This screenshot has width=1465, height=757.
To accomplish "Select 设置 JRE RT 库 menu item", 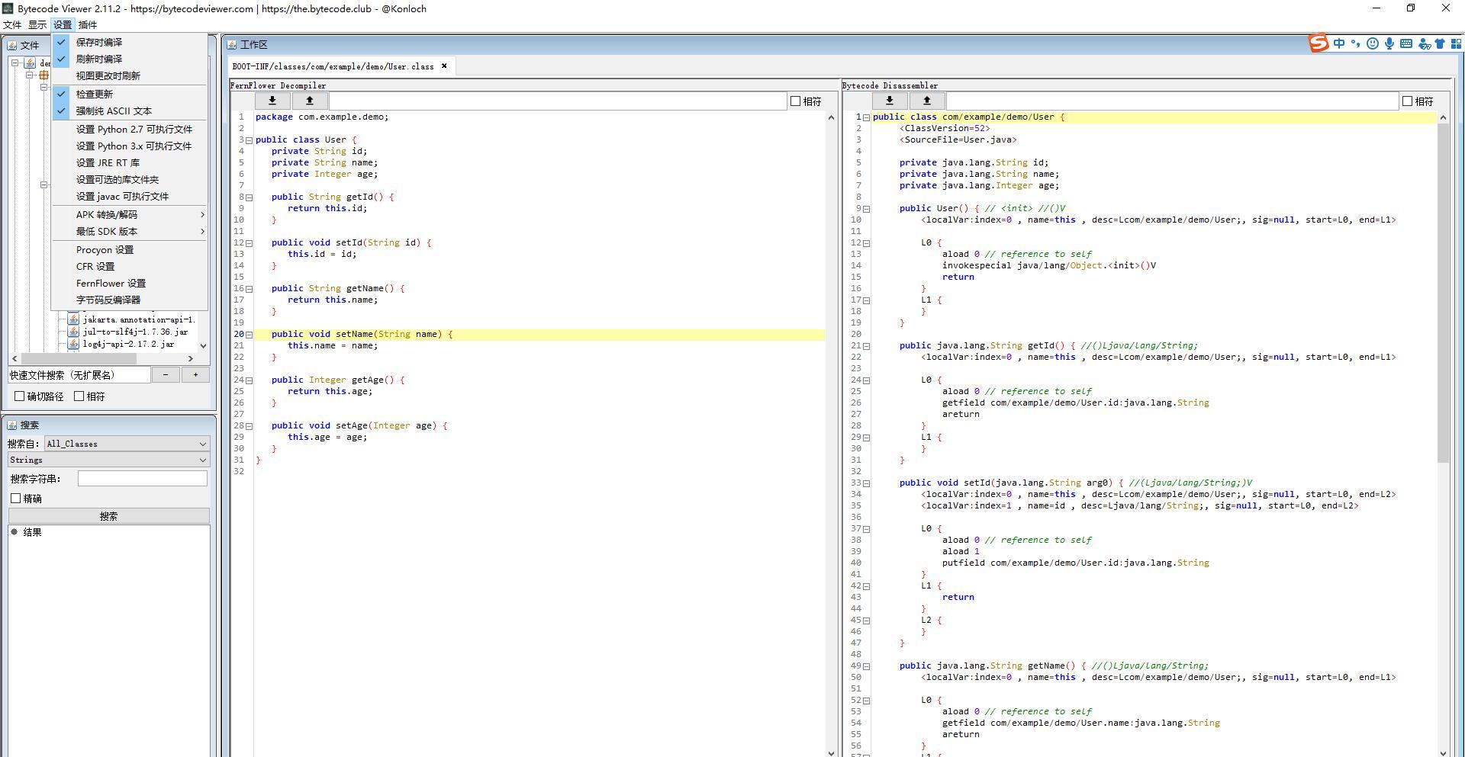I will click(x=130, y=163).
